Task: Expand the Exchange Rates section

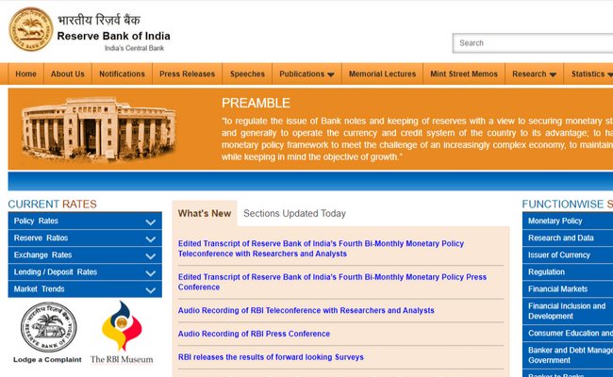Action: (x=84, y=255)
